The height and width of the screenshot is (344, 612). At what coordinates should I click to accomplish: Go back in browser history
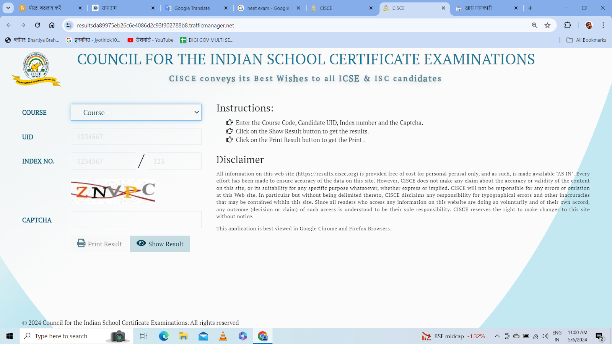[9, 25]
